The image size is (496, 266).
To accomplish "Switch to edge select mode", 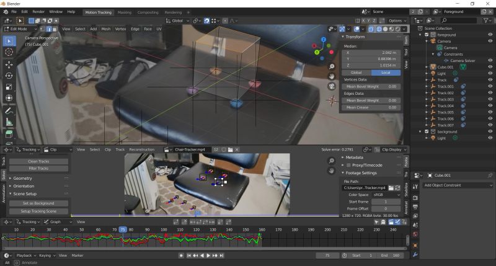I will pyautogui.click(x=49, y=29).
